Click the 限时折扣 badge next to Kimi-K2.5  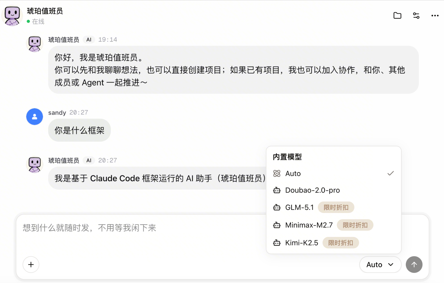coord(341,243)
